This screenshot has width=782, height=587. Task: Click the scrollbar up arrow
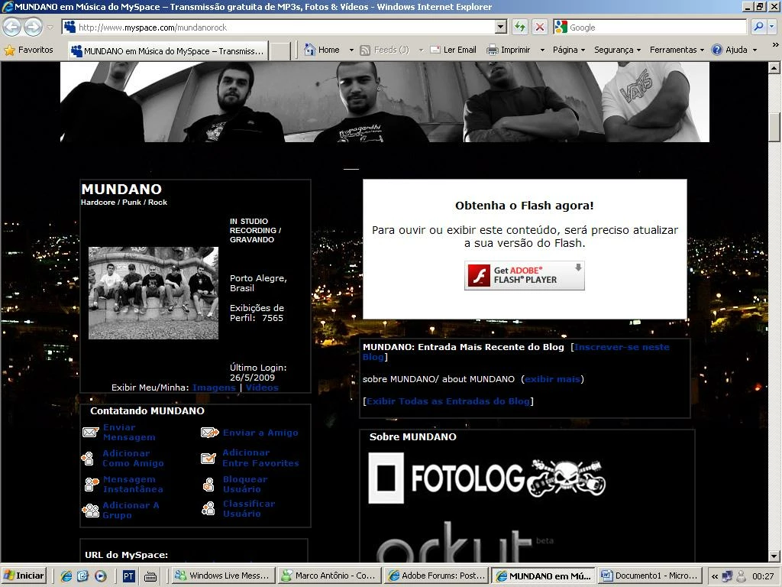tap(774, 68)
